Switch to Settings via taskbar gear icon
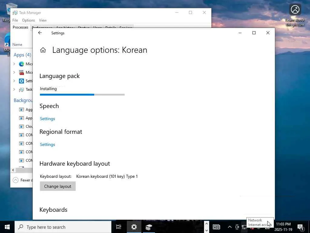This screenshot has width=310, height=233. coord(134,227)
